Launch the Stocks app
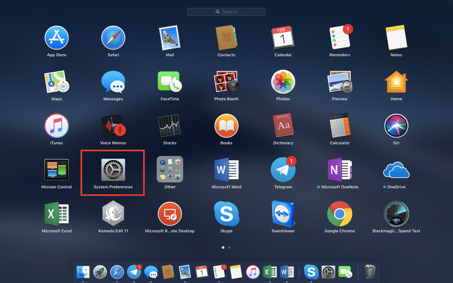The image size is (453, 283). pyautogui.click(x=170, y=126)
